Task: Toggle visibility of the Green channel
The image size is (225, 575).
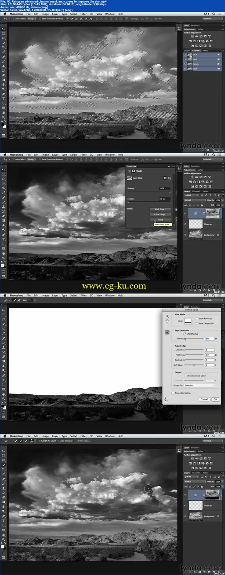Action: [185, 64]
